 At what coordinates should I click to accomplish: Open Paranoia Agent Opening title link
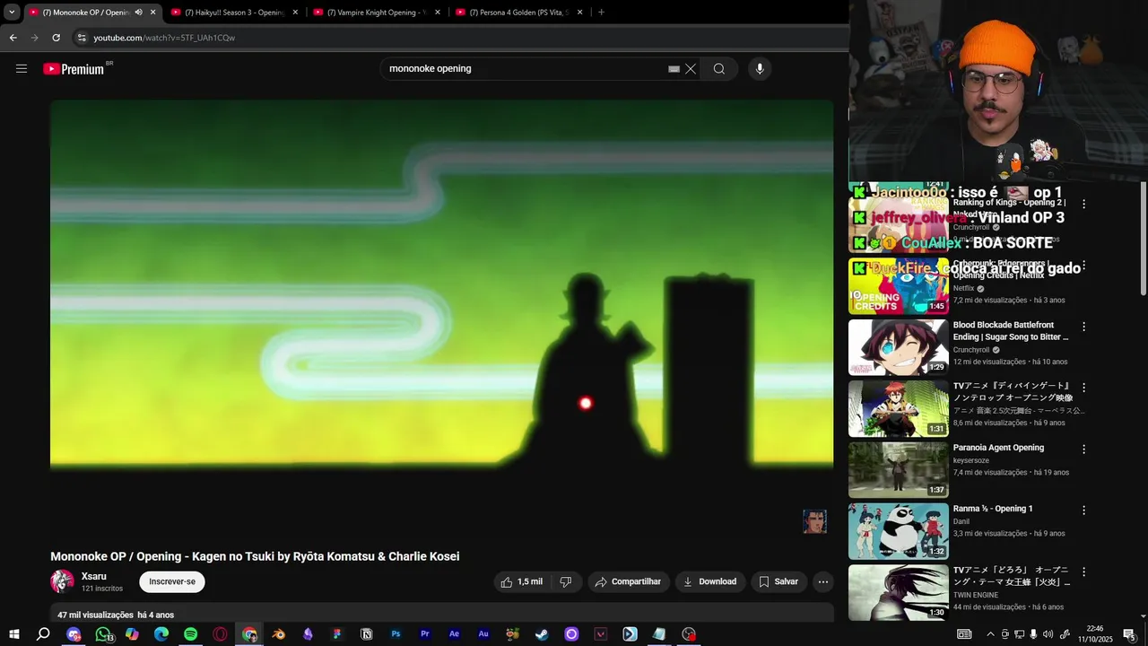[x=998, y=448]
